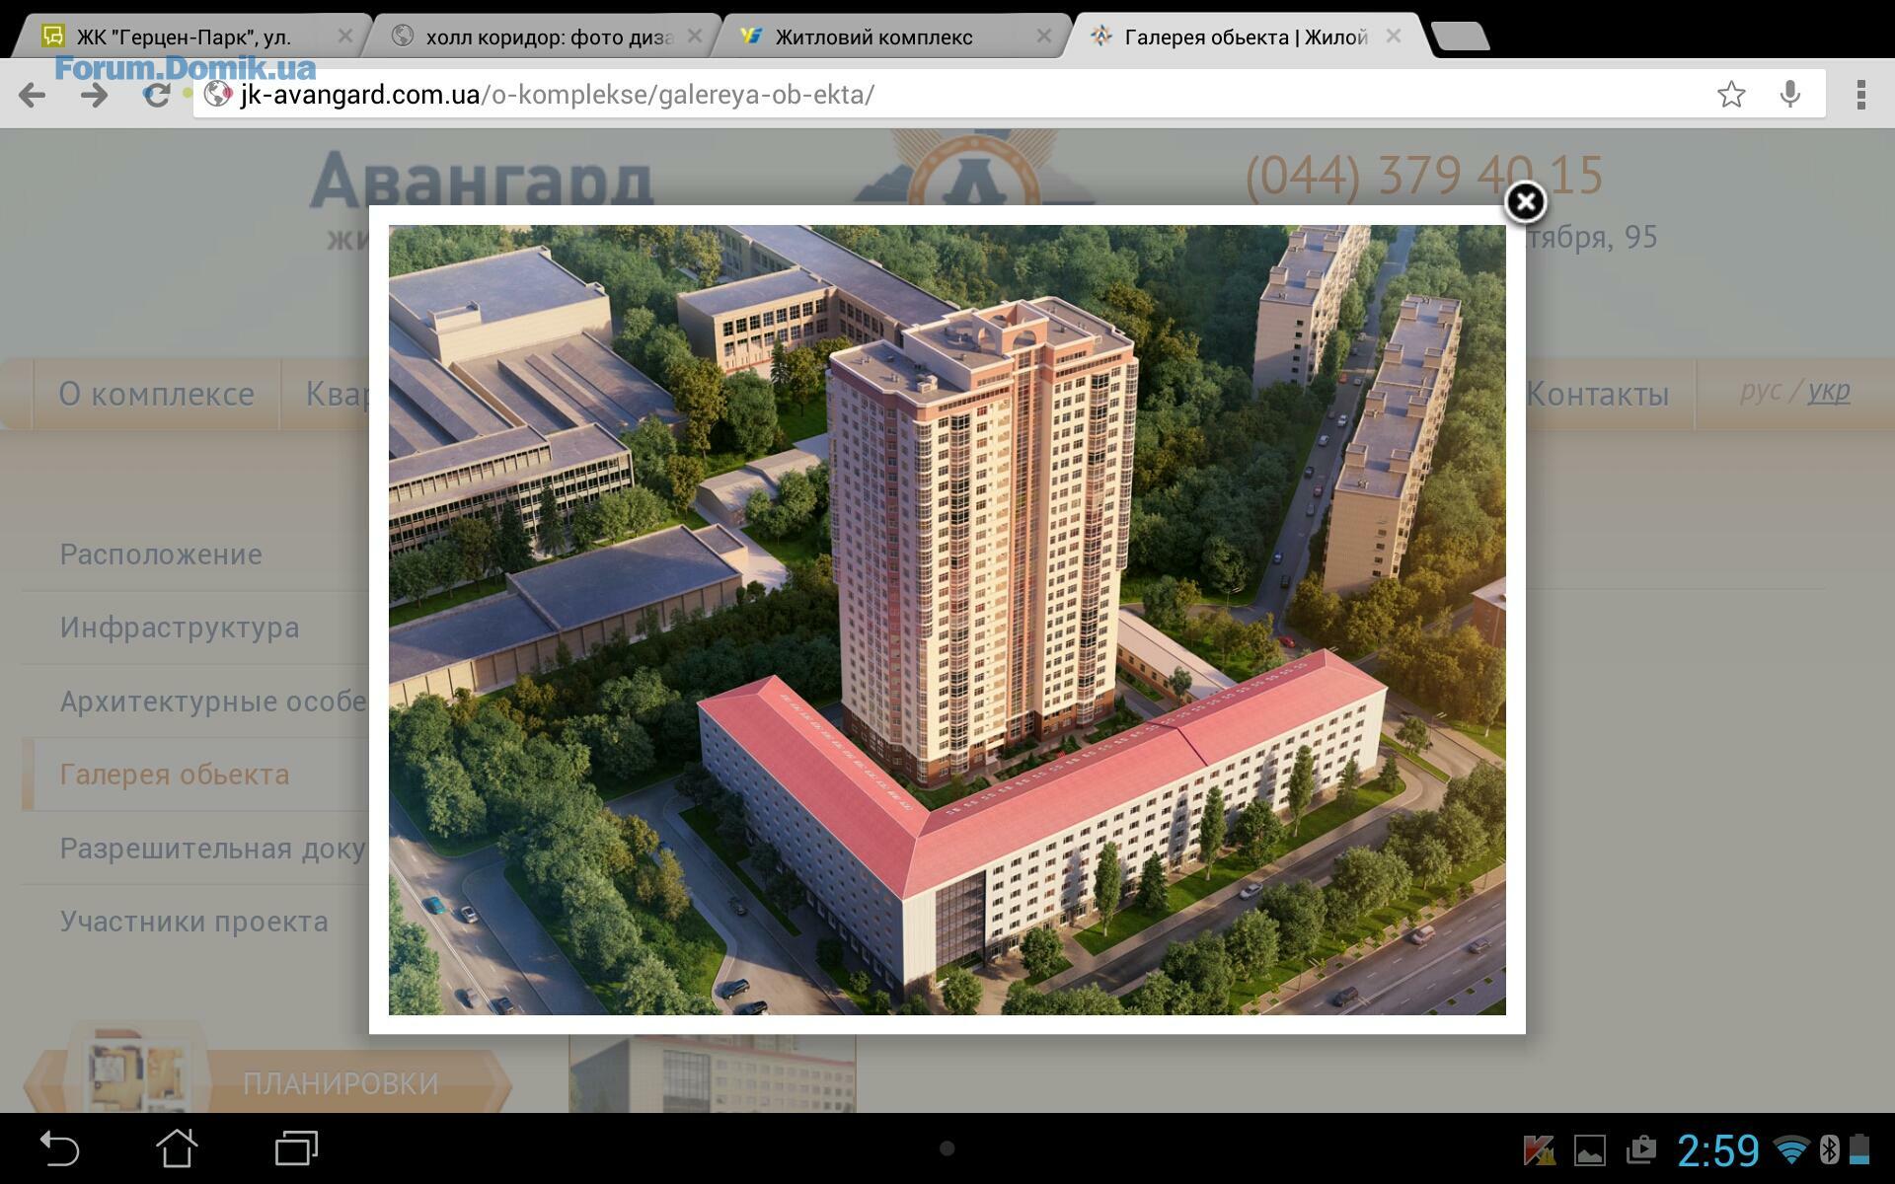Open the Контакты menu item
The height and width of the screenshot is (1184, 1895).
point(1597,394)
